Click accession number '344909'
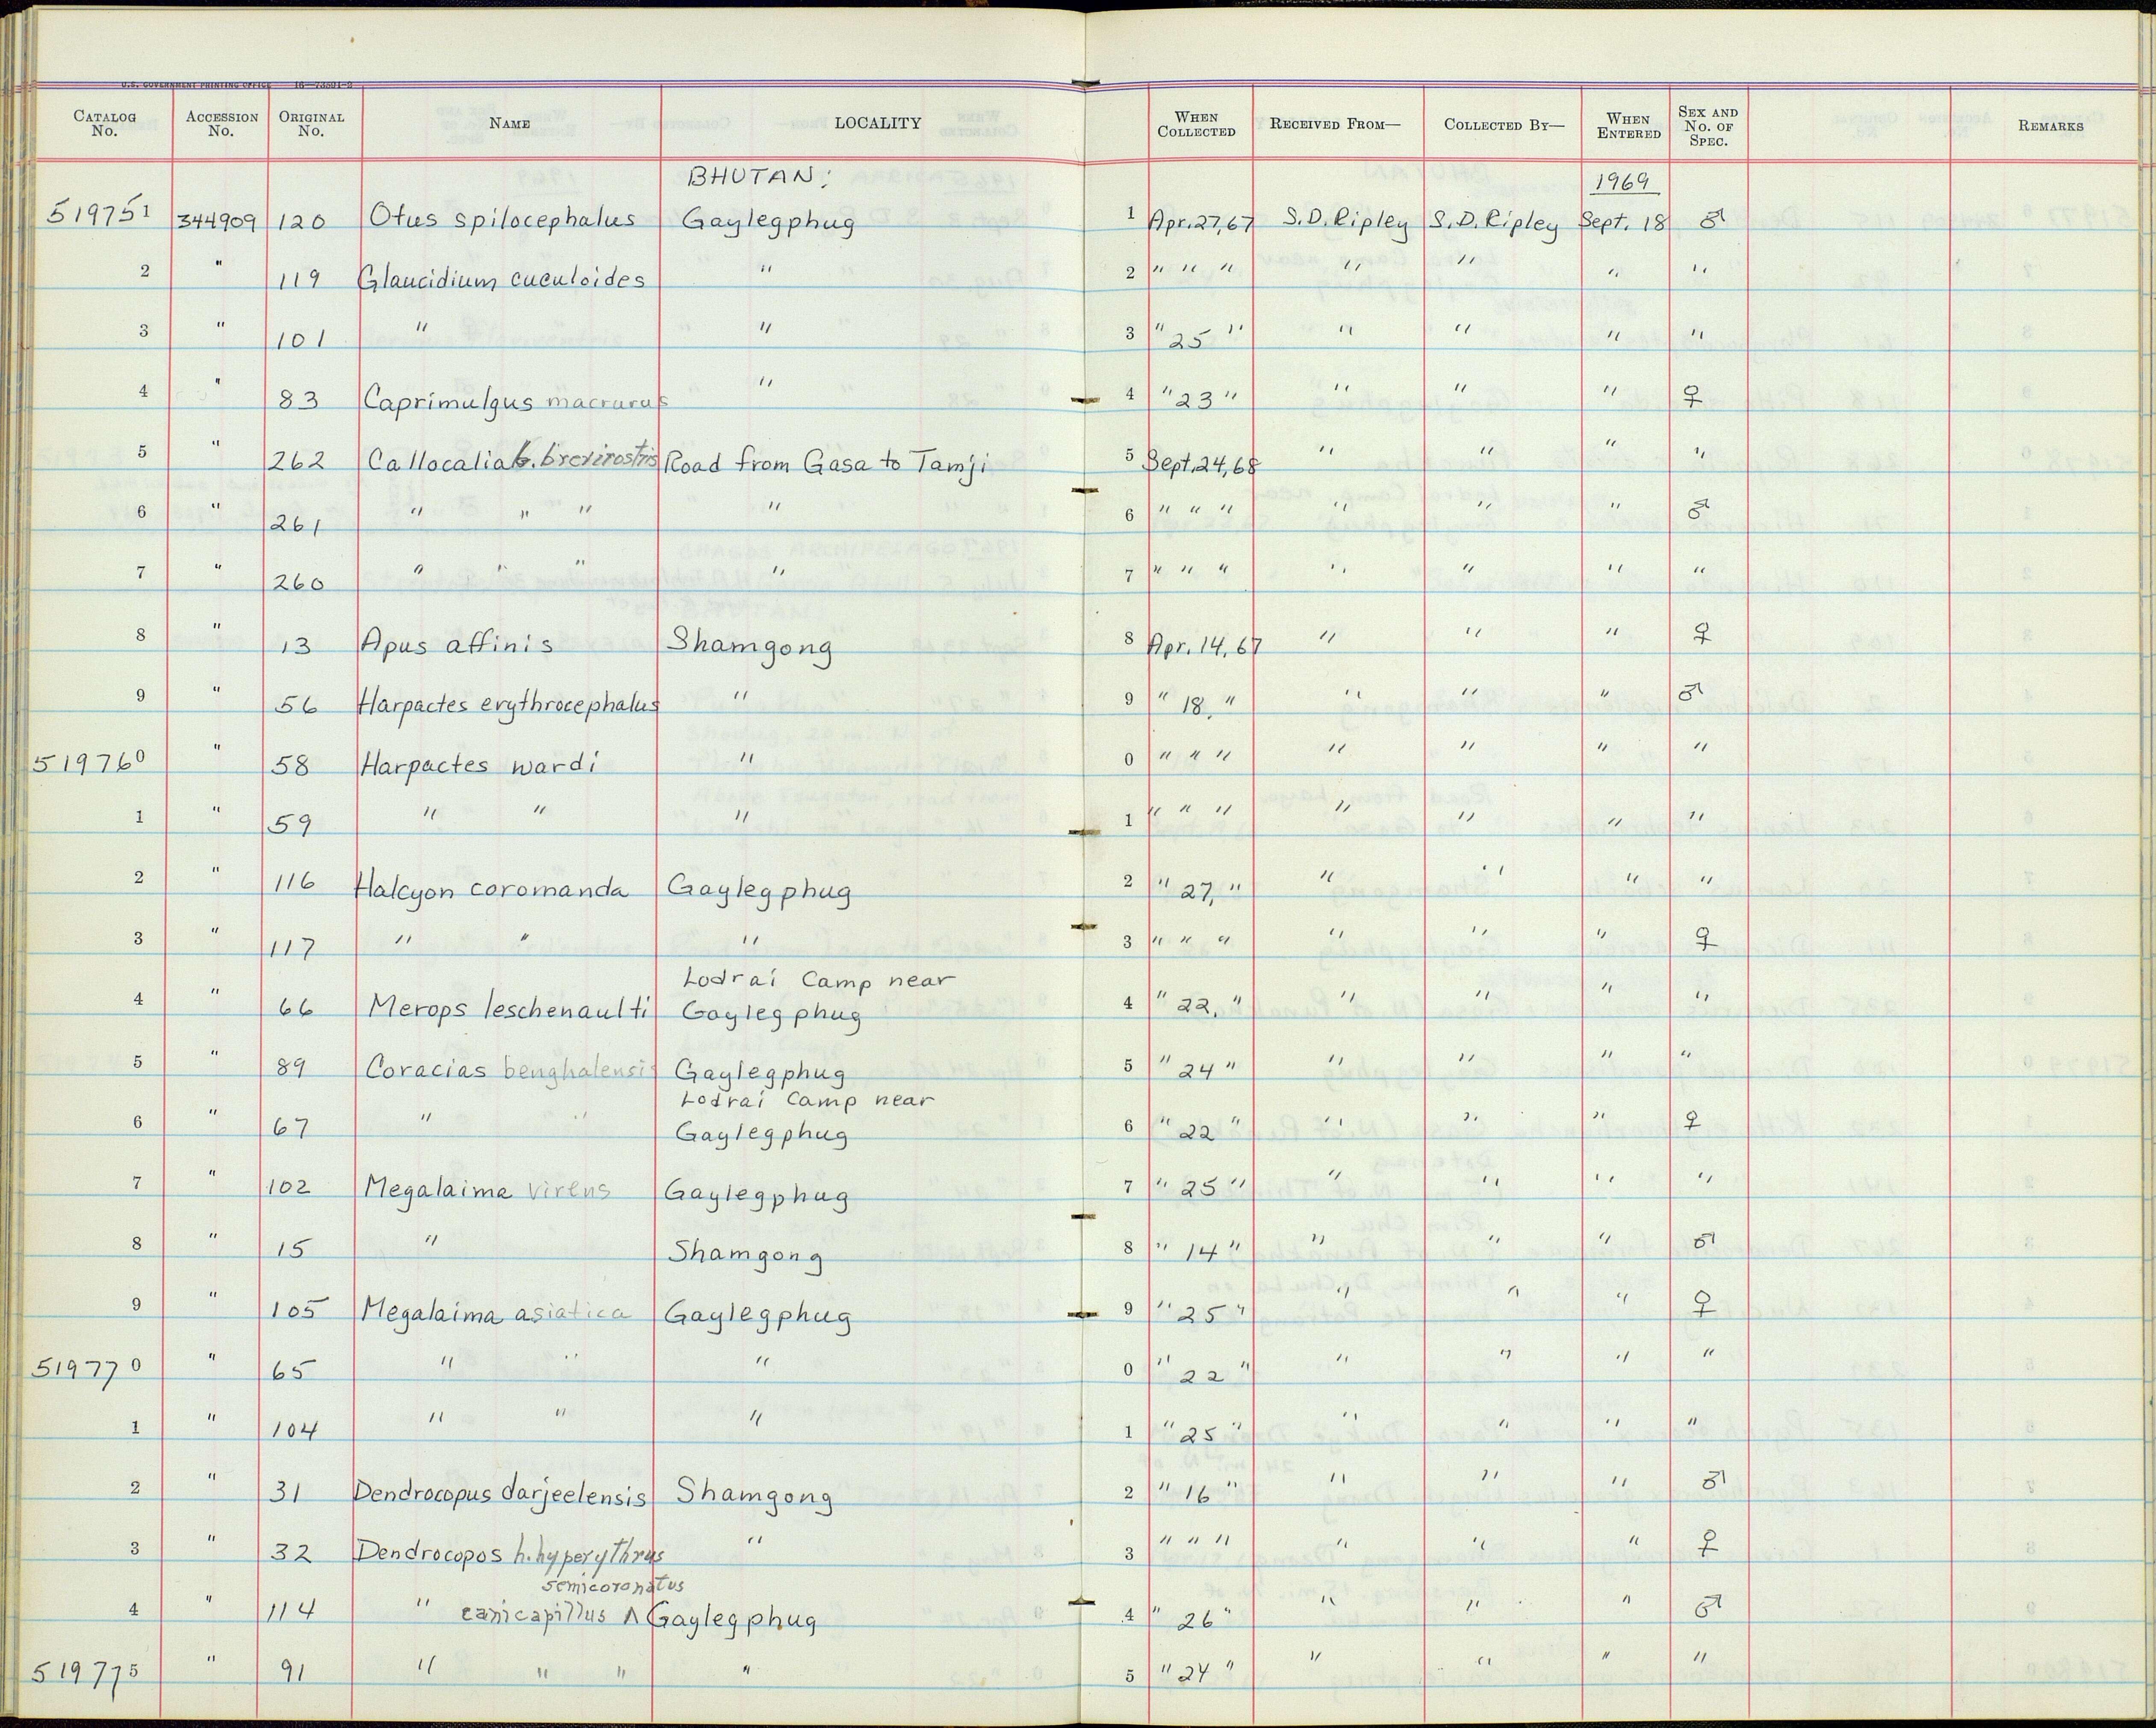The image size is (2156, 1728). coord(219,221)
